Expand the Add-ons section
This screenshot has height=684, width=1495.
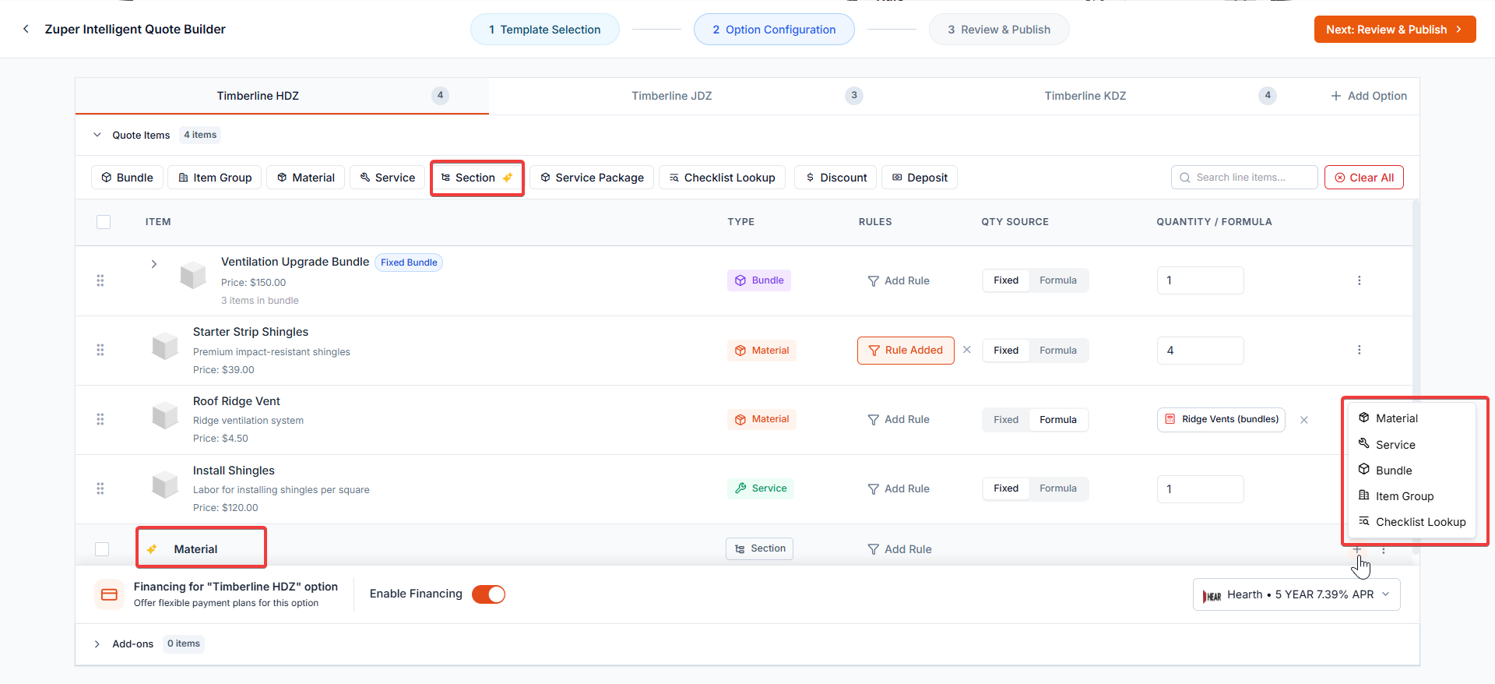[97, 644]
